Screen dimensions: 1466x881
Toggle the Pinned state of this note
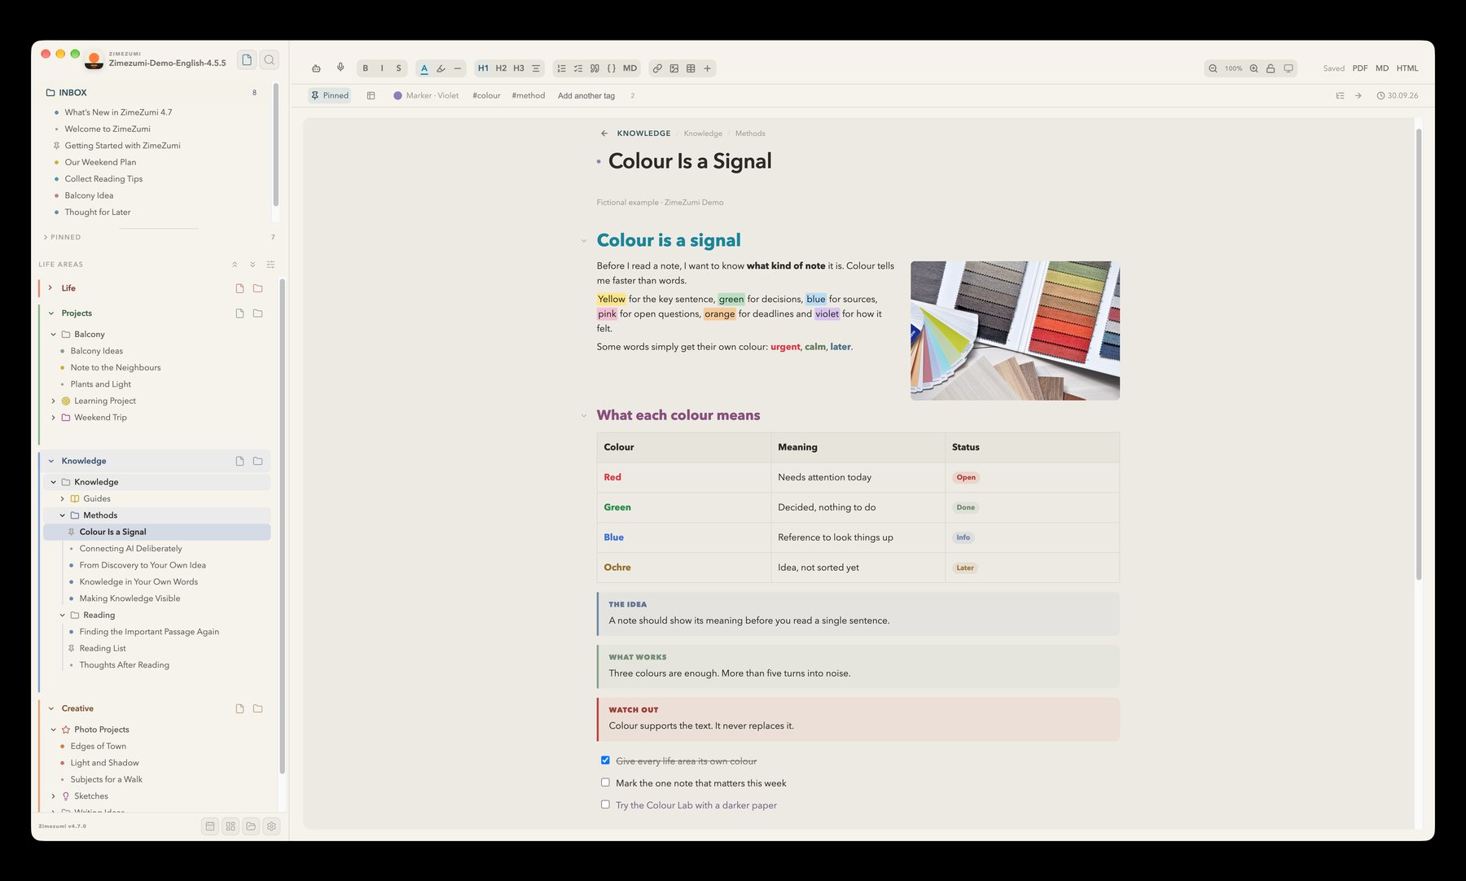coord(330,95)
